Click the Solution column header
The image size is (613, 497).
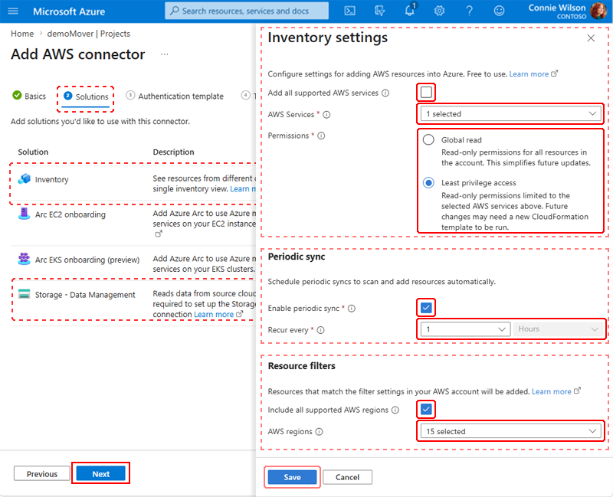tap(33, 152)
